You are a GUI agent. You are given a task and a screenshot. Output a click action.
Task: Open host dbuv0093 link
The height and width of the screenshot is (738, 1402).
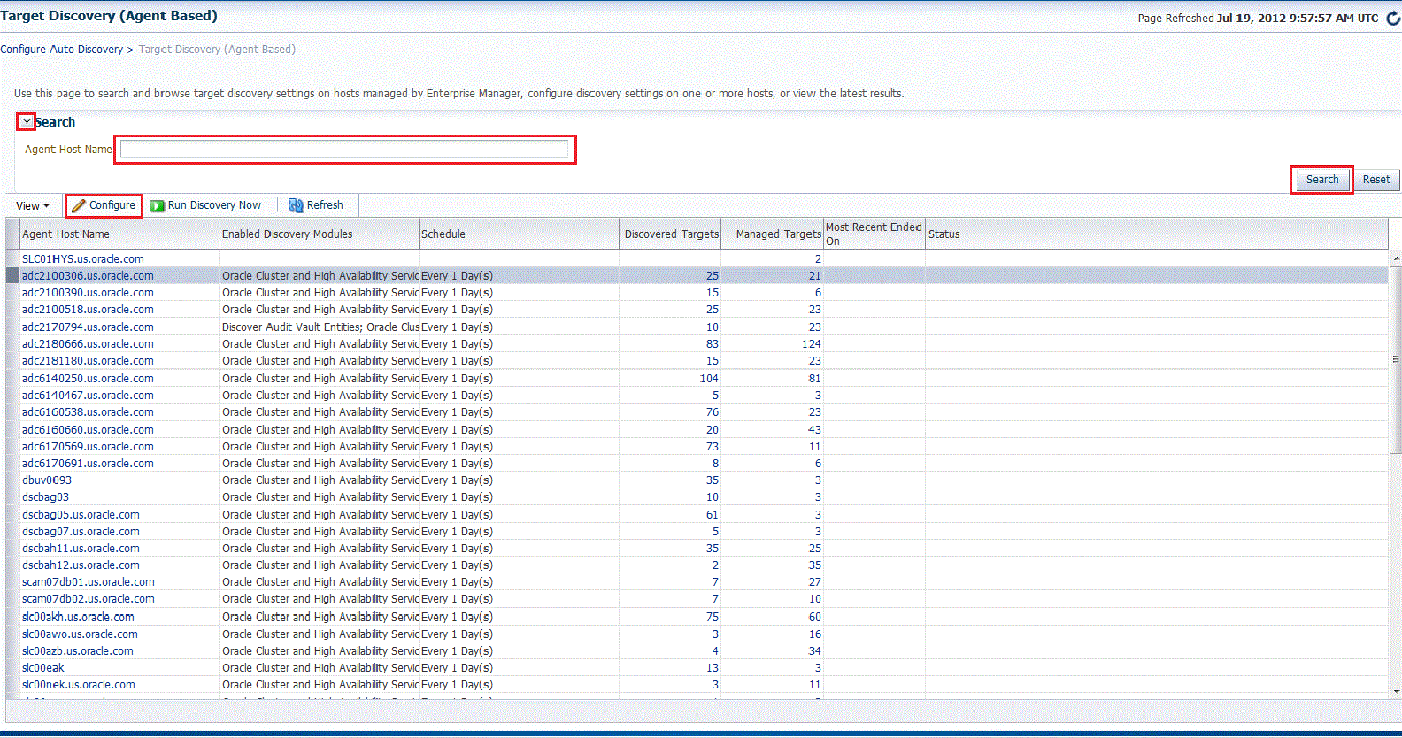click(47, 480)
